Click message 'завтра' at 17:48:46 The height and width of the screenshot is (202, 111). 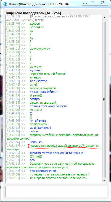click(x=35, y=99)
